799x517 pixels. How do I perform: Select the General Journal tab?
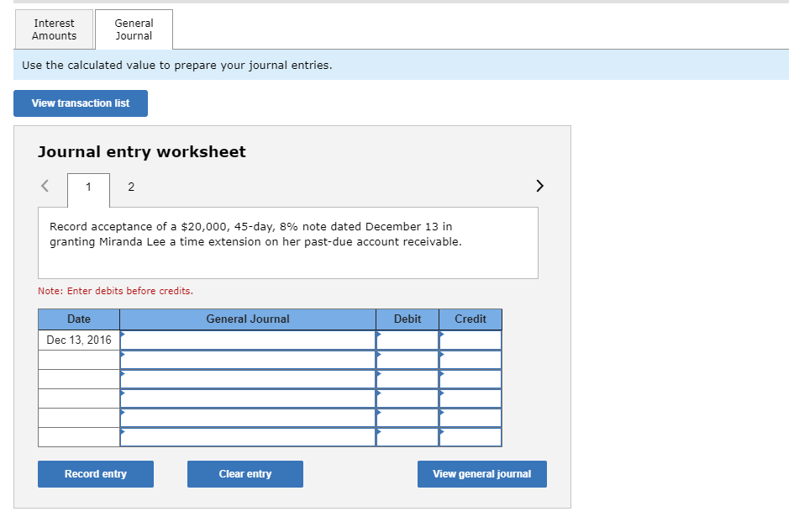click(134, 29)
